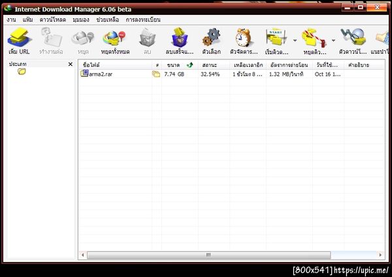392x277 pixels.
Task: Click the Resume (ทำงานต่อ) toolbar icon
Action: click(51, 37)
